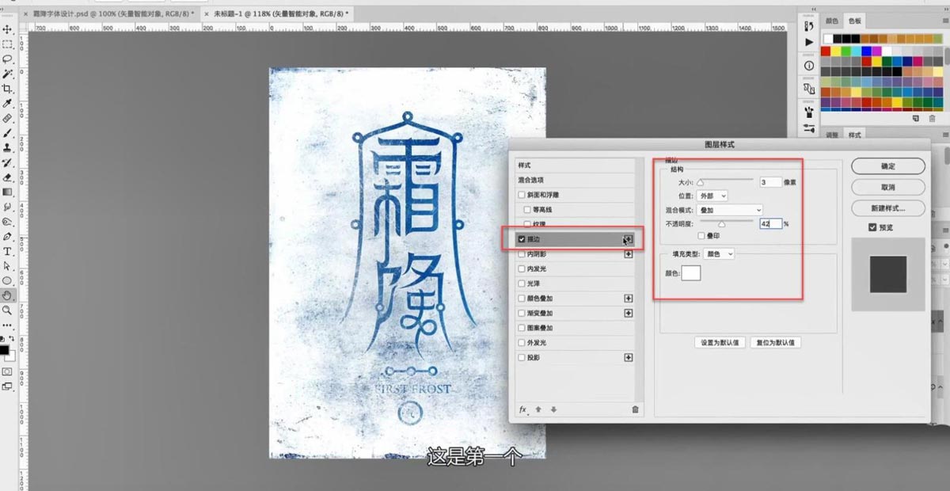Click the 新建样式 New Style button

[x=888, y=209]
